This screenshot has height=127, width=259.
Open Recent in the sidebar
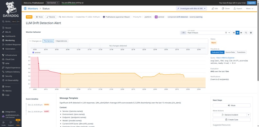[x=8, y=28]
